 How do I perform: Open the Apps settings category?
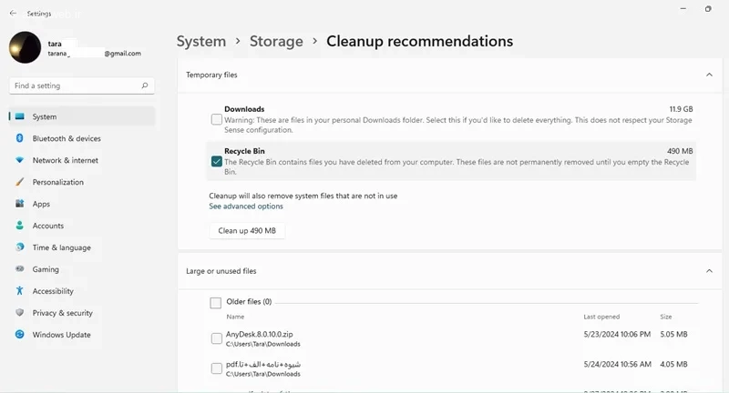pos(82,204)
